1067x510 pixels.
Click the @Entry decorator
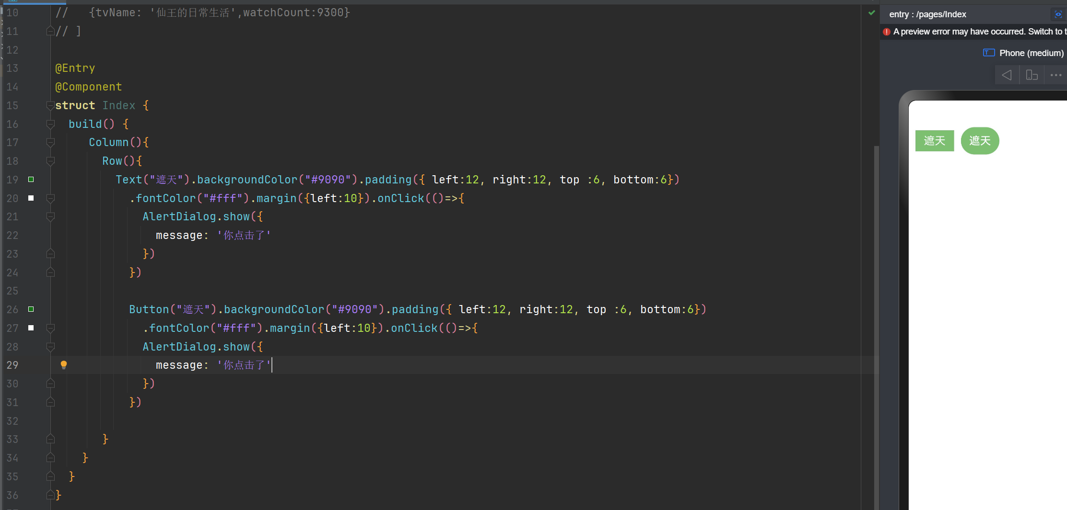(x=75, y=68)
